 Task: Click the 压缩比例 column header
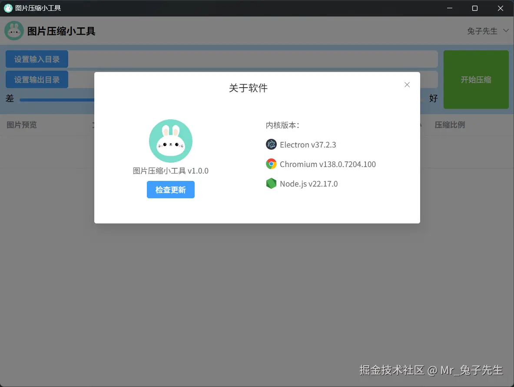coord(449,125)
